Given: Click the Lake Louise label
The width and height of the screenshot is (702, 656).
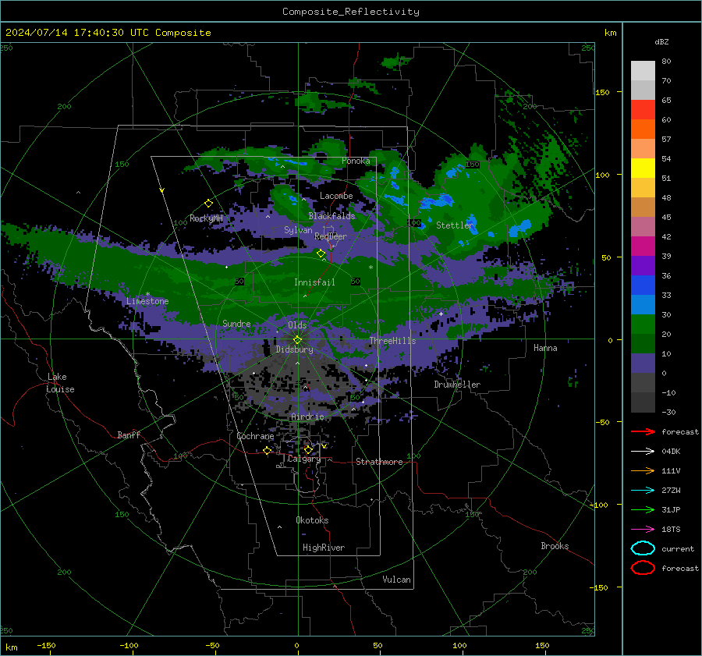Looking at the screenshot, I should [60, 383].
